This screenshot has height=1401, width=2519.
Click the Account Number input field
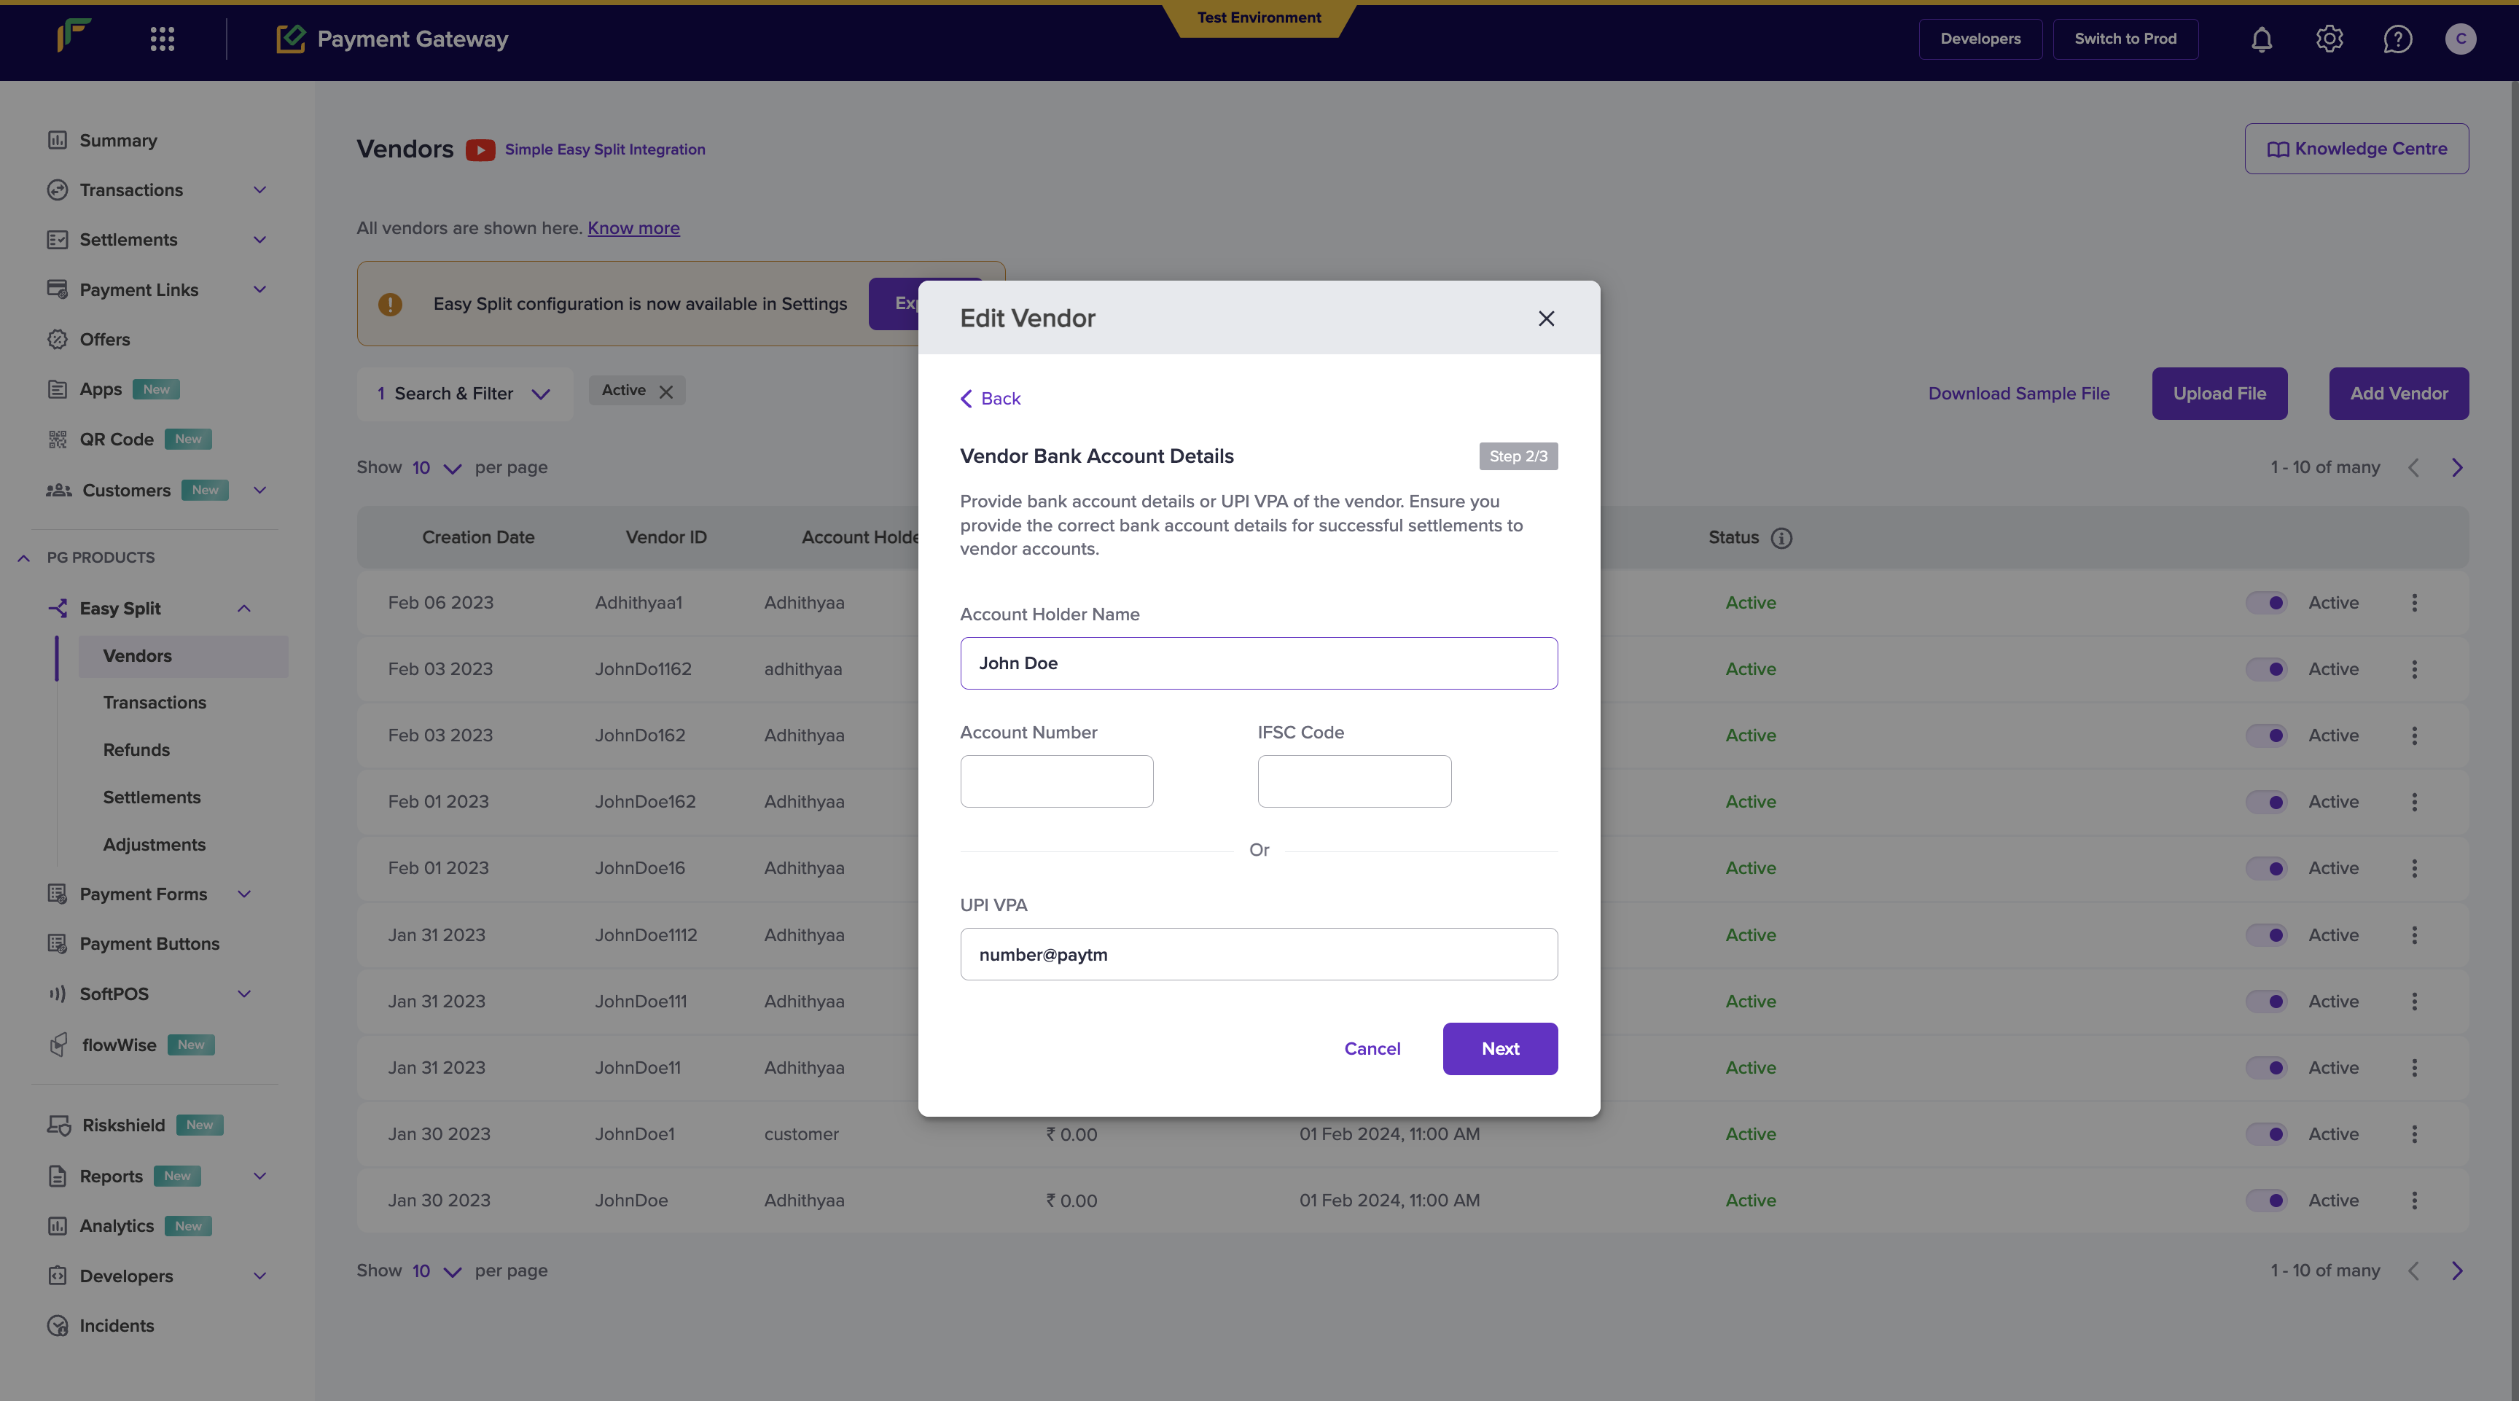(1056, 781)
